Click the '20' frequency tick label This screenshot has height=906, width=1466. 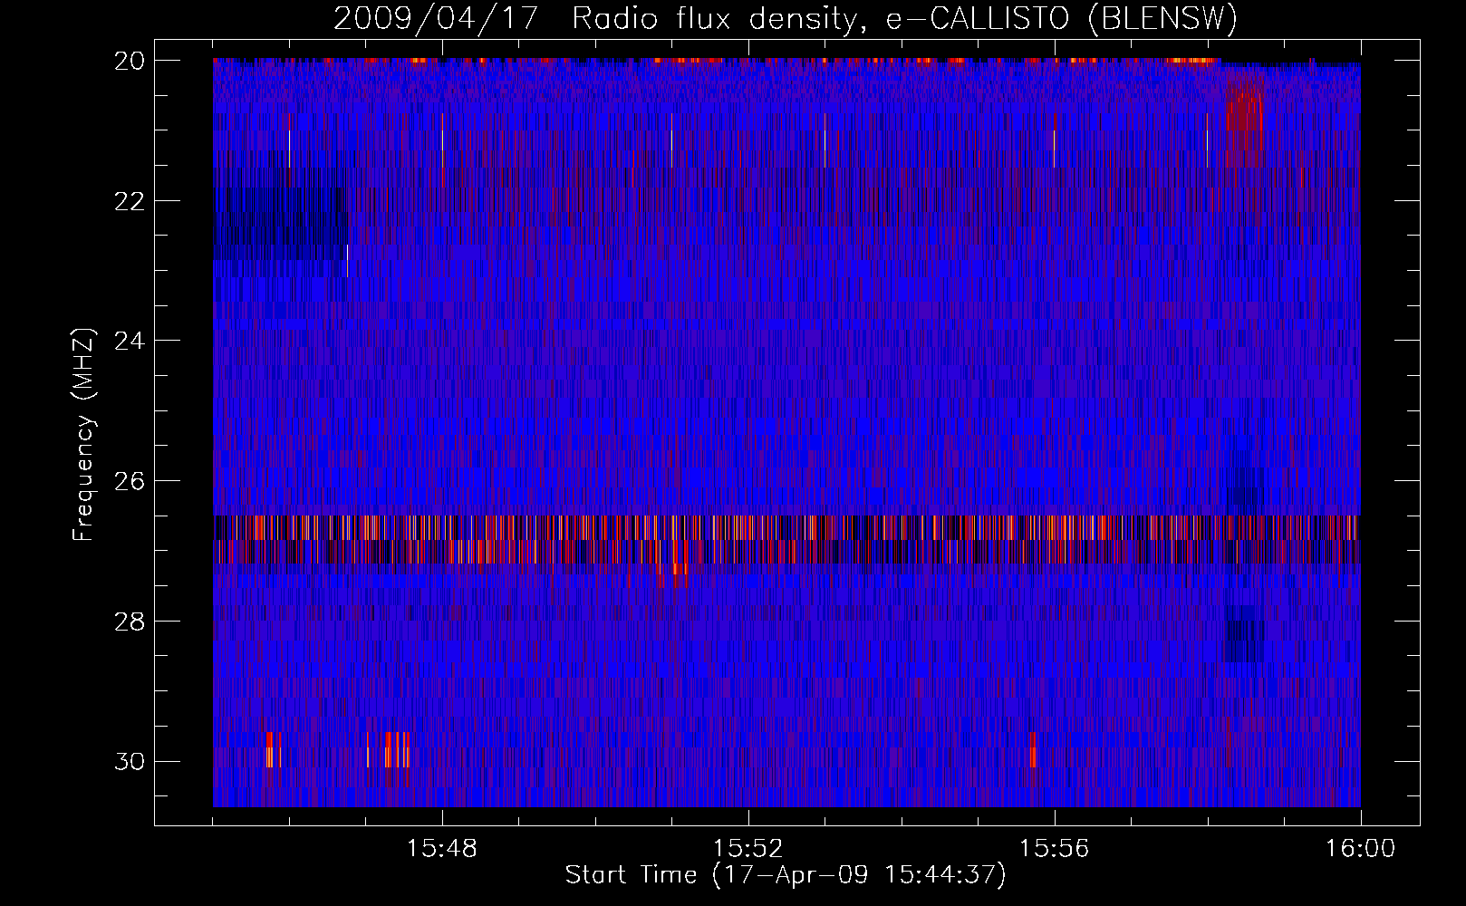pos(130,61)
